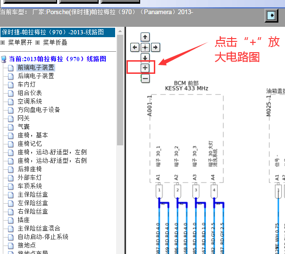The image size is (285, 254).
Task: Open 接地点 diagram
Action: (x=26, y=246)
